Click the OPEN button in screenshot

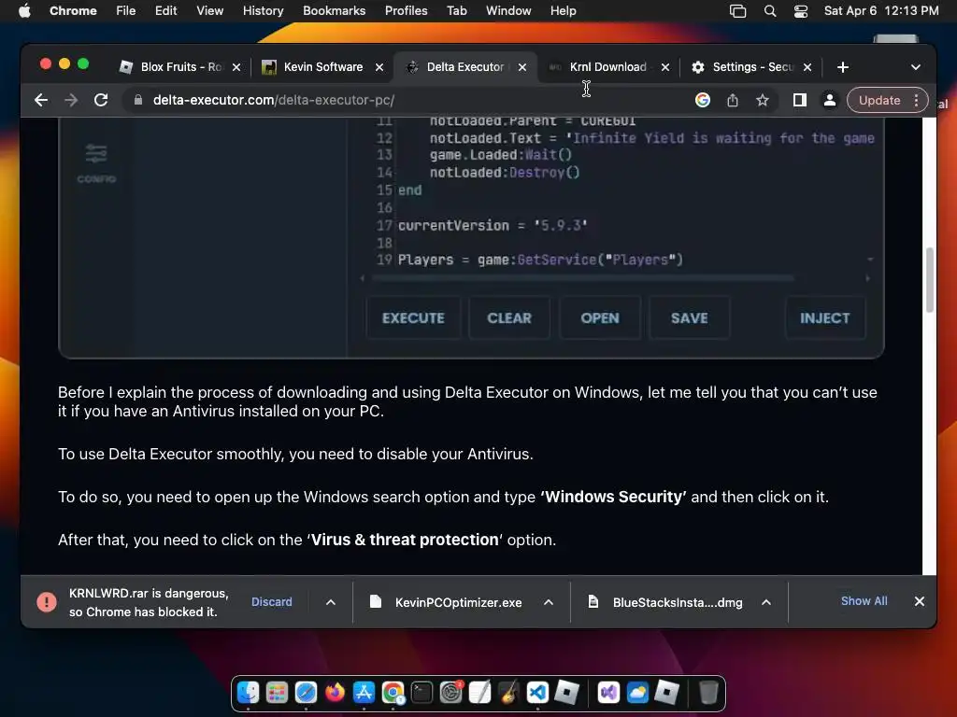click(x=600, y=317)
